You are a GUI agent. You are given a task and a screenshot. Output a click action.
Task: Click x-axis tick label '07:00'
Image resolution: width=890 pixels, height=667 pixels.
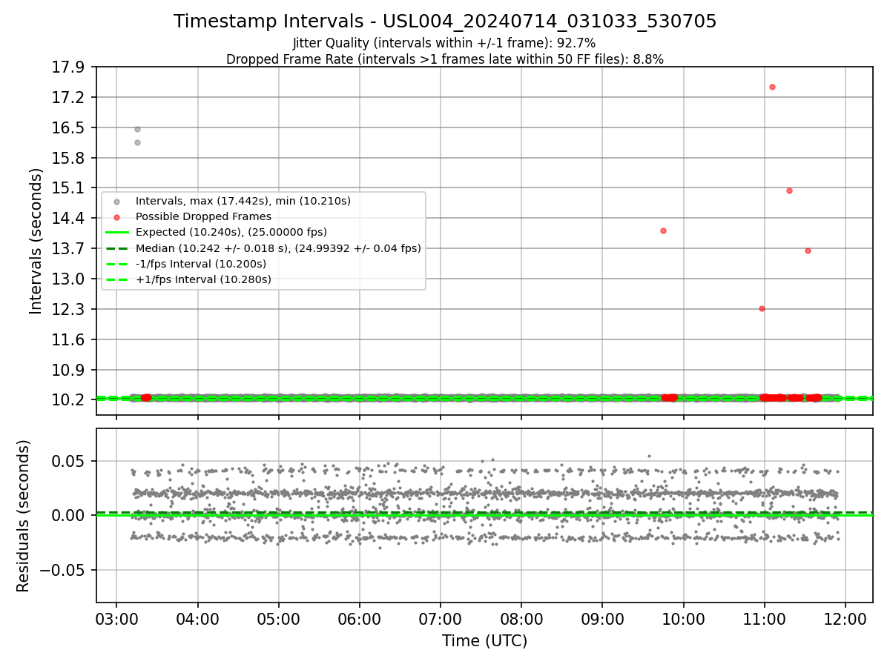coord(441,618)
